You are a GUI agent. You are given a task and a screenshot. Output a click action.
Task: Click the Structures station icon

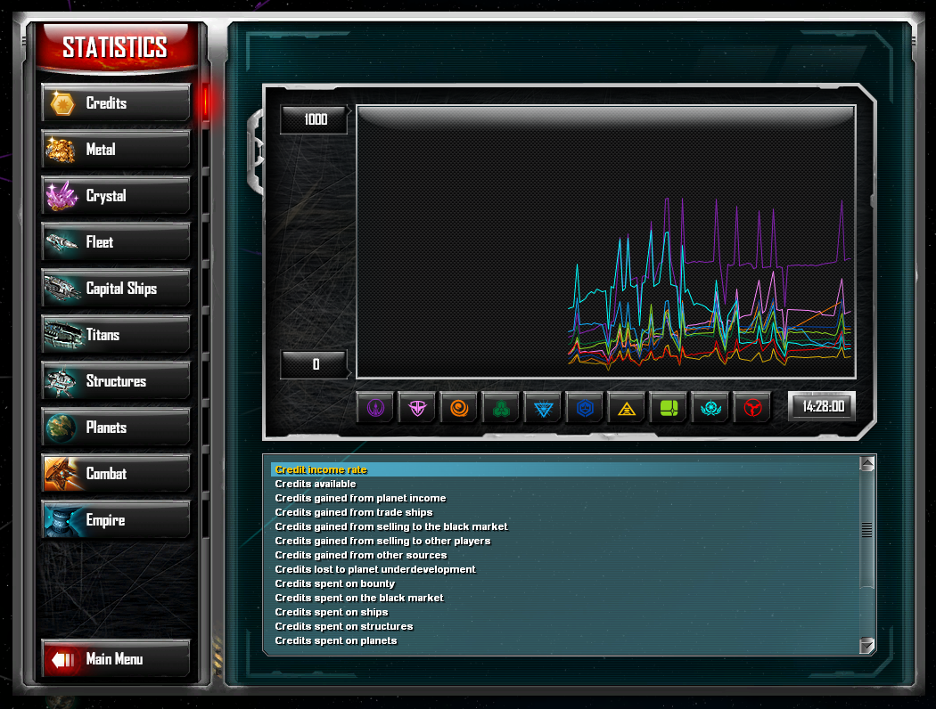coord(62,381)
